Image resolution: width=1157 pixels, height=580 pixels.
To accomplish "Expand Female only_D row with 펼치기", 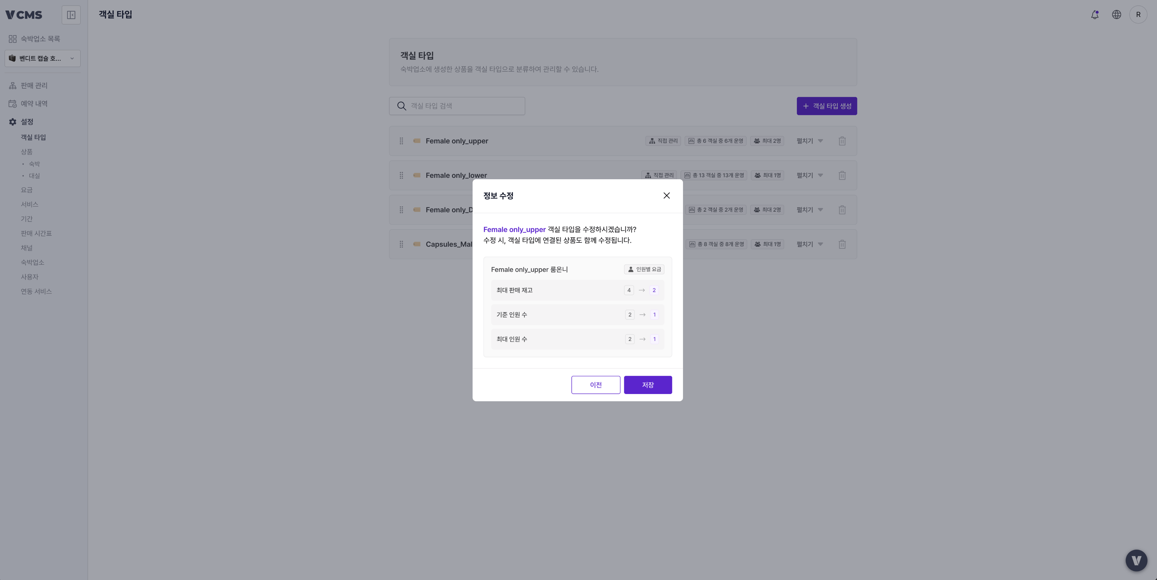I will coord(810,210).
